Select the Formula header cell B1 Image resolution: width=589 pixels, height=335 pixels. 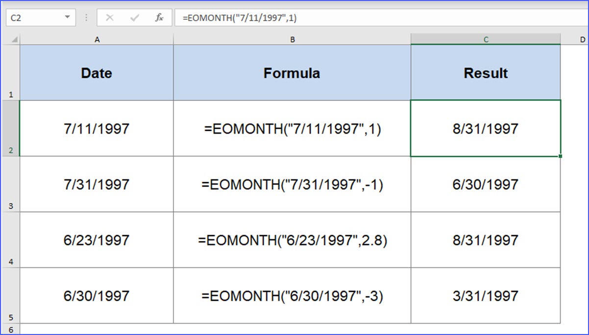[x=292, y=72]
